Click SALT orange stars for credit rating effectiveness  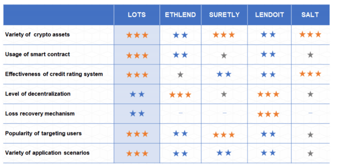click(x=310, y=74)
